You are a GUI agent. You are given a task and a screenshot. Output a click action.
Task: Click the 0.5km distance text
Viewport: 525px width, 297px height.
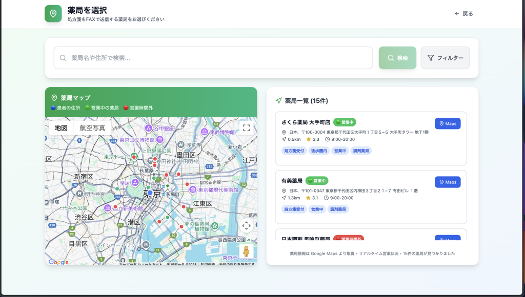pyautogui.click(x=294, y=139)
